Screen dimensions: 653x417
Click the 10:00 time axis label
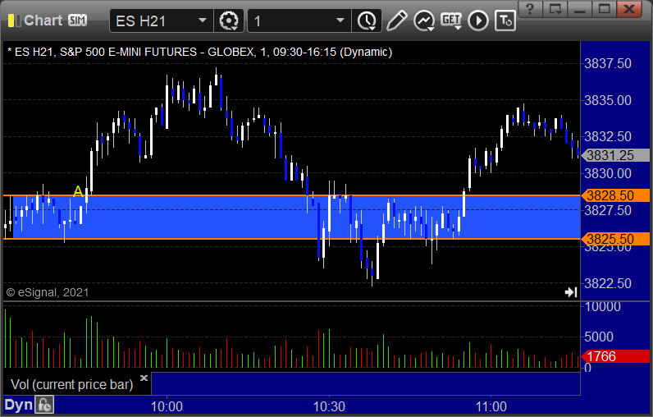pyautogui.click(x=167, y=406)
